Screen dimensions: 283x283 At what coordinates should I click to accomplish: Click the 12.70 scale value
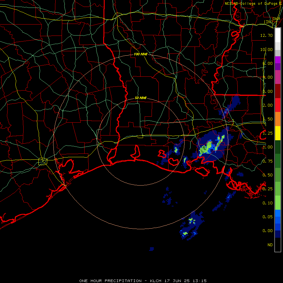coord(266,35)
